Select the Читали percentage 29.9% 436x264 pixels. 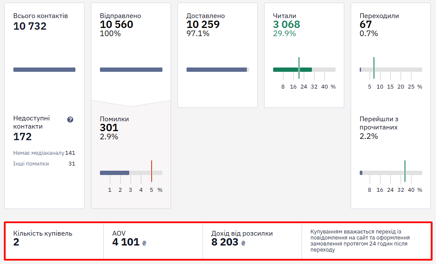click(284, 34)
